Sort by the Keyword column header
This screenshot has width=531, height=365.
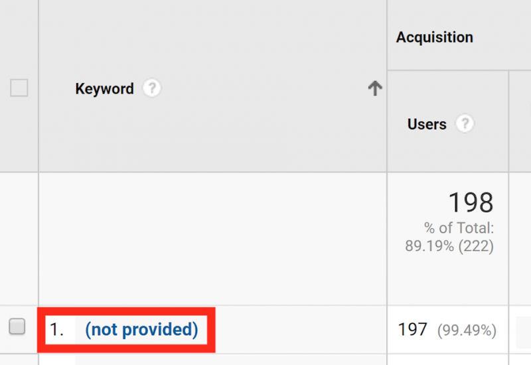click(104, 89)
